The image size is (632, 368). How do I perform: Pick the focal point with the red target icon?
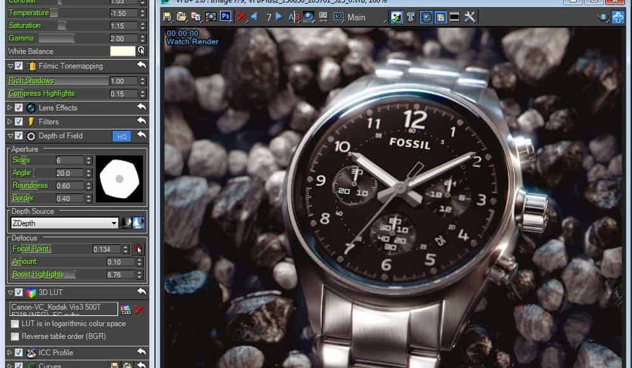(x=138, y=249)
